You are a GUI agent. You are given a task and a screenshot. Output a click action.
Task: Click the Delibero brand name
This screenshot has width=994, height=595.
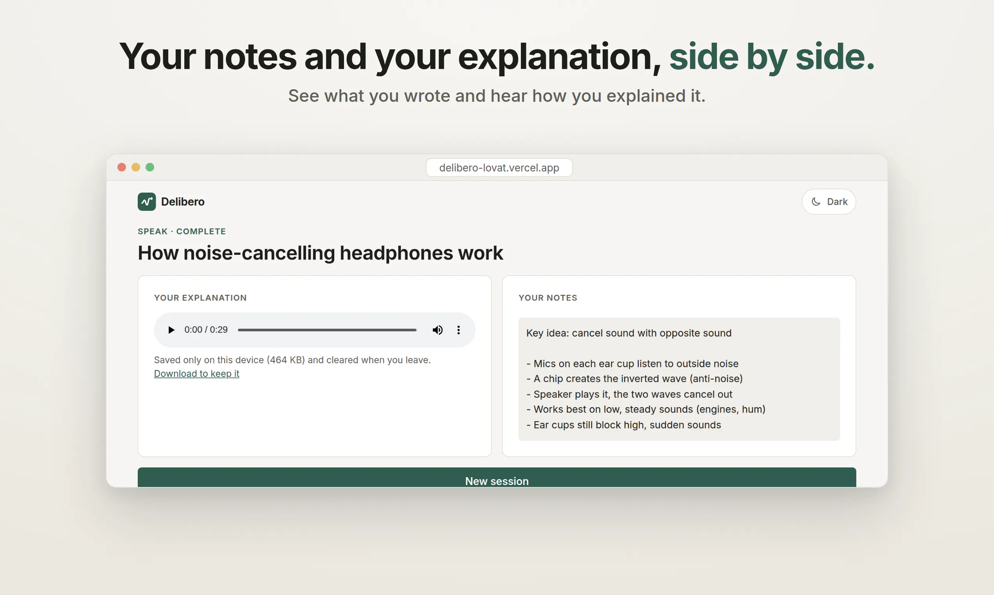[x=183, y=202]
